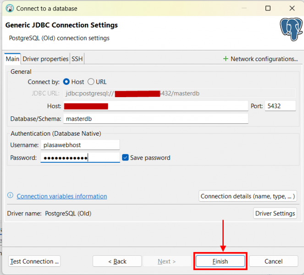This screenshot has width=304, height=275.
Task: Focus the Port field showing 5432
Action: coord(280,106)
